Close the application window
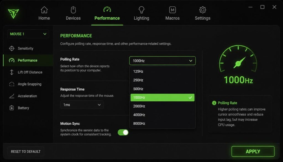 pyautogui.click(x=274, y=7)
